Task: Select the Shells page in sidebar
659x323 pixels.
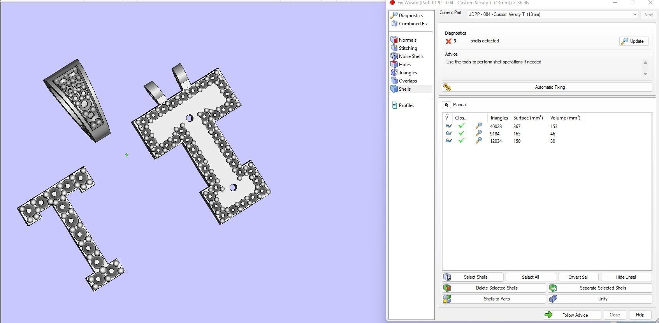Action: [405, 89]
